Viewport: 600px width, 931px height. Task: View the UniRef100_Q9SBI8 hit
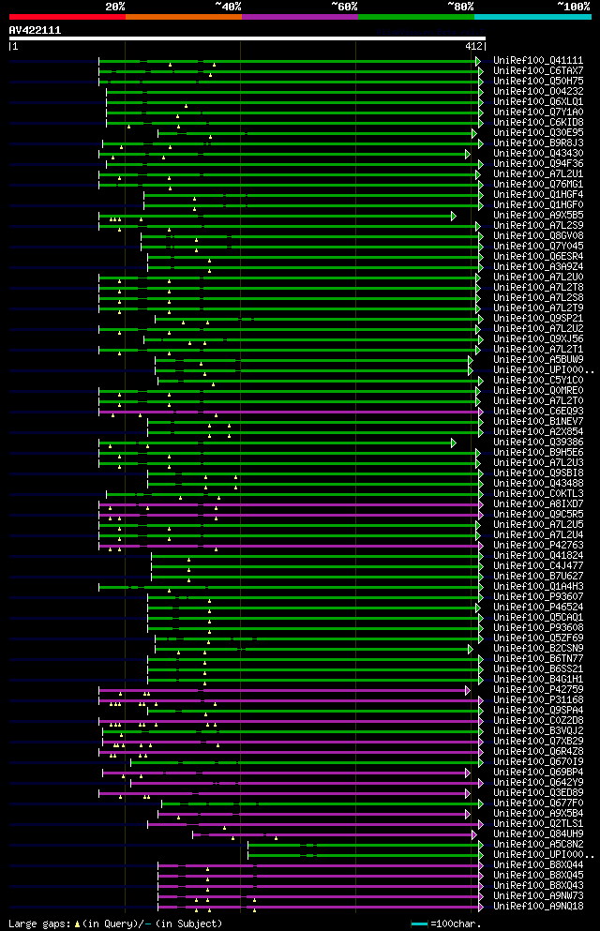(538, 473)
